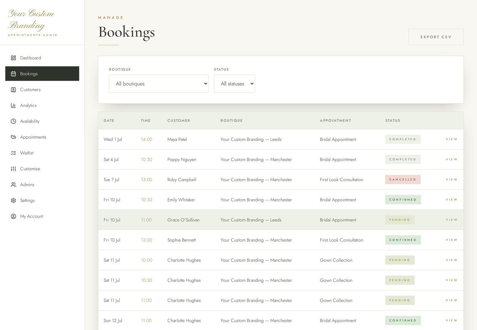Click the Admins people icon
477x330 pixels.
click(x=13, y=185)
